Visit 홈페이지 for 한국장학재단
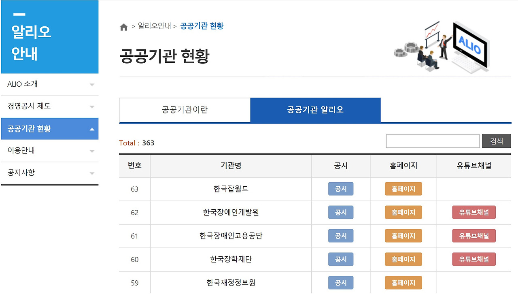This screenshot has height=294, width=518. 403,259
